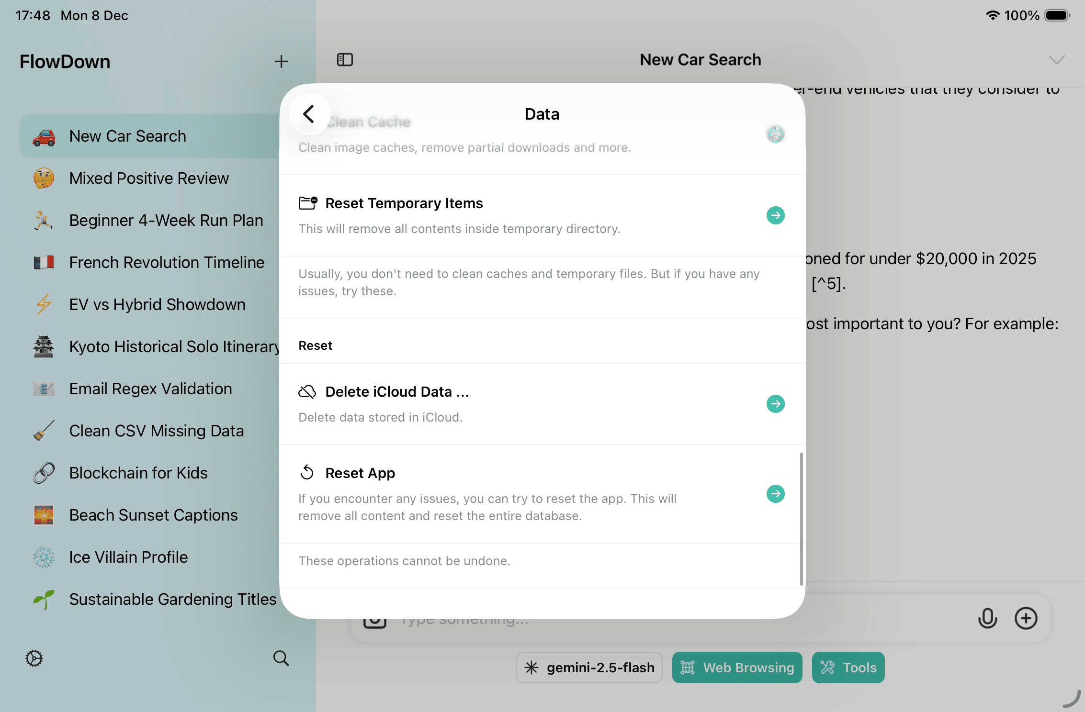Activate the microphone icon for voice input
Viewport: 1085px width, 712px height.
tap(987, 618)
